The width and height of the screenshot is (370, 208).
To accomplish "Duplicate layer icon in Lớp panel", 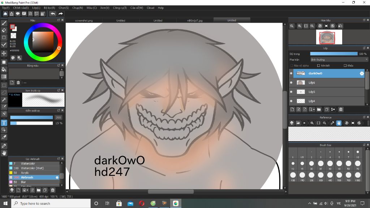I will click(327, 109).
